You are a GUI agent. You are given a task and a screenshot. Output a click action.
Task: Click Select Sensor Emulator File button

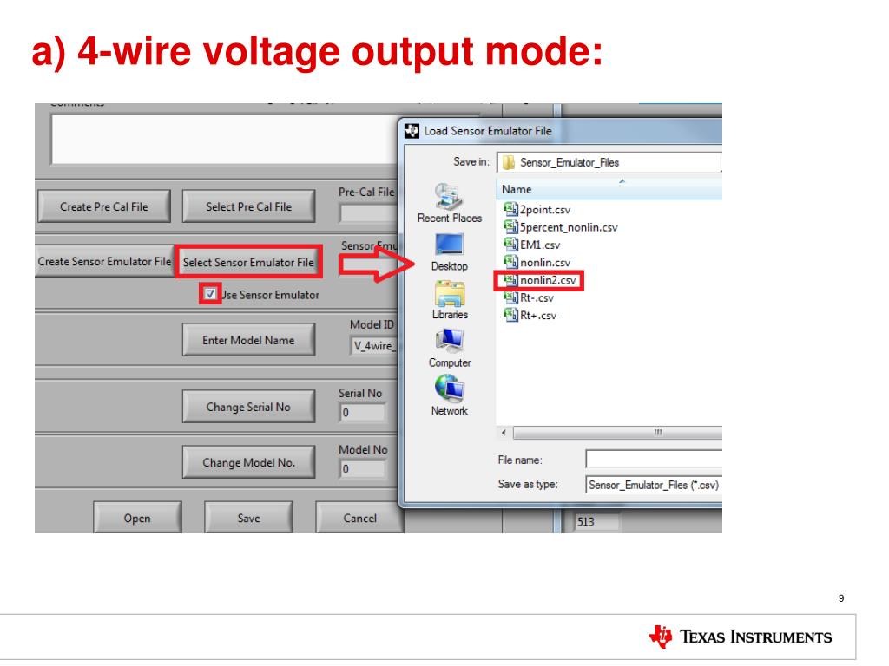click(248, 262)
